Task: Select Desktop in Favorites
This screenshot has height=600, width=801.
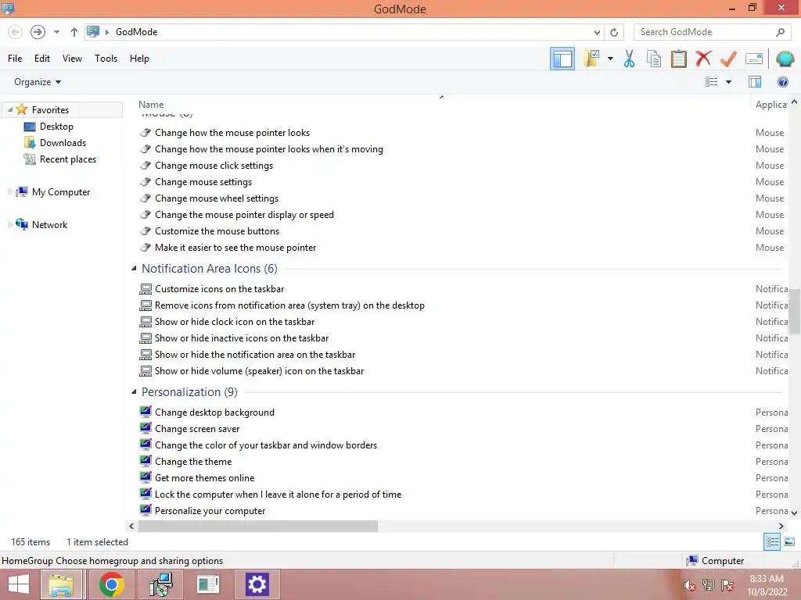Action: [x=56, y=127]
